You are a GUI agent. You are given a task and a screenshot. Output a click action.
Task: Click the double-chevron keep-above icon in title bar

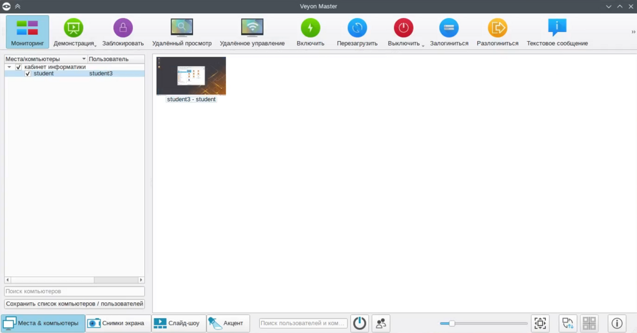pos(17,6)
